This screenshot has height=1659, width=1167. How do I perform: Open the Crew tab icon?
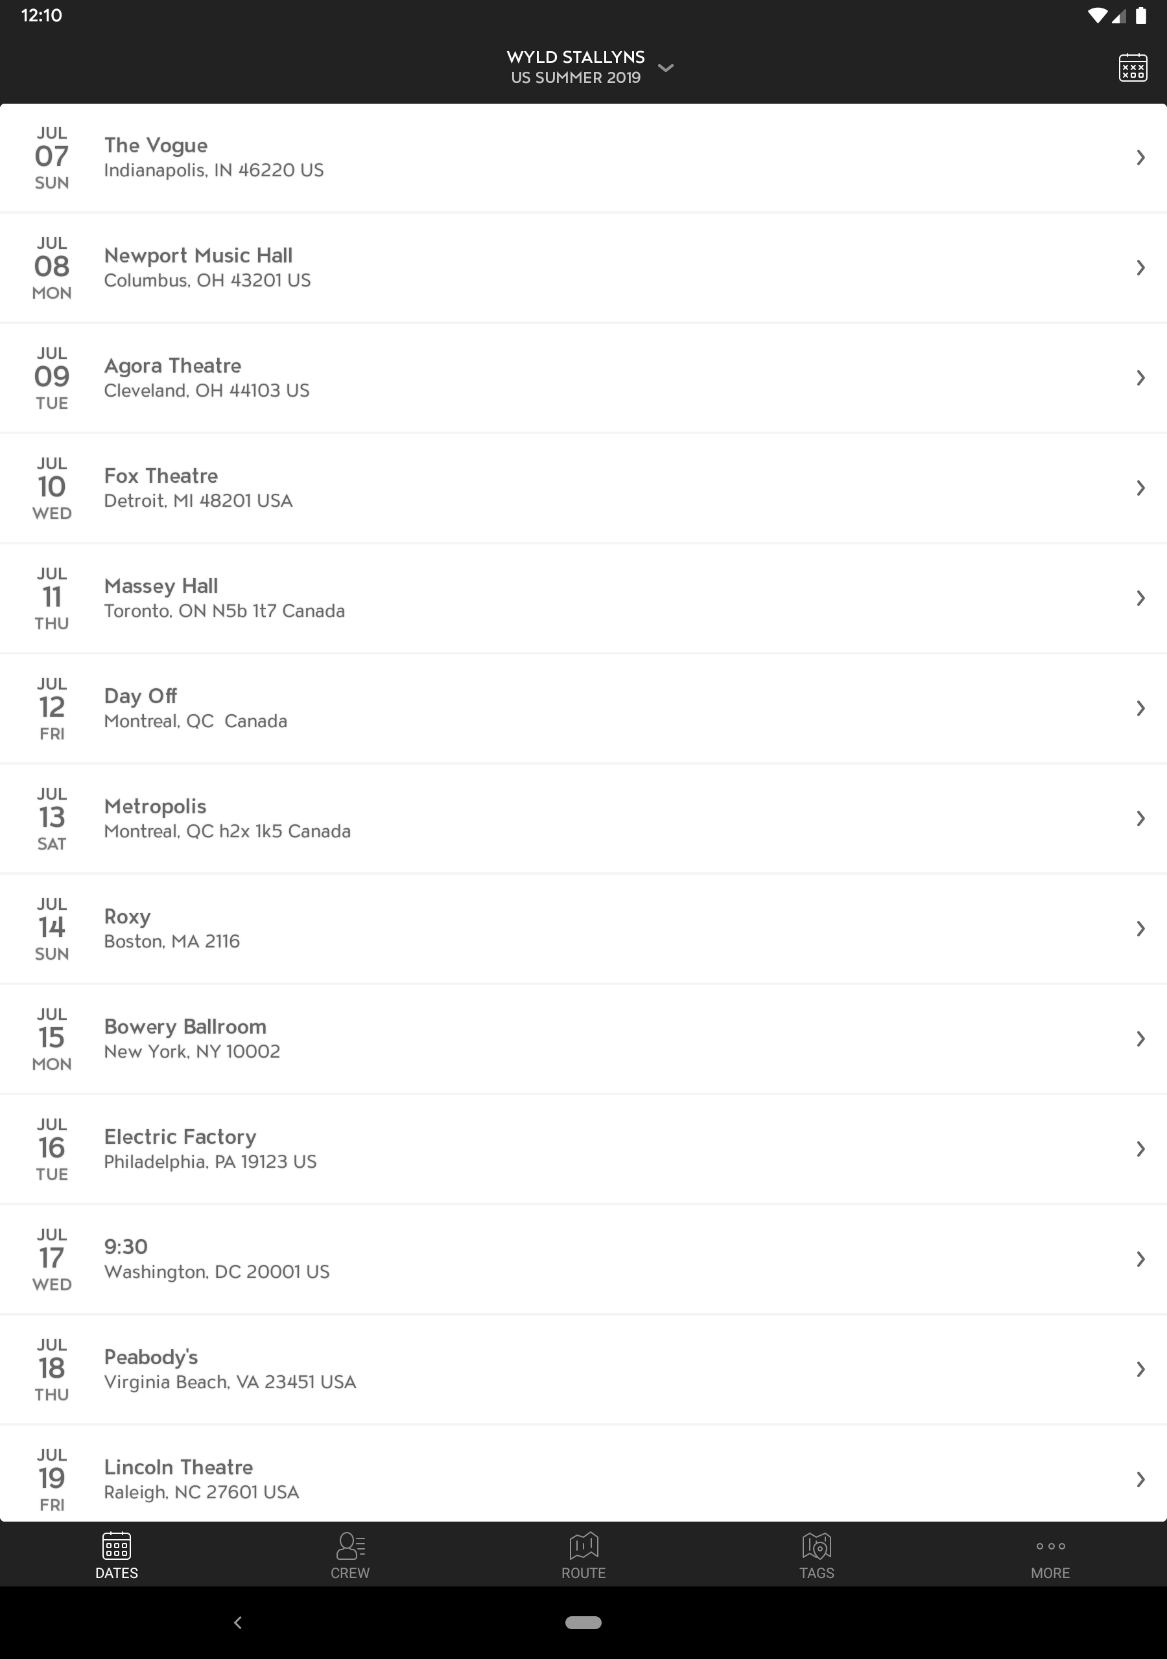pos(350,1546)
